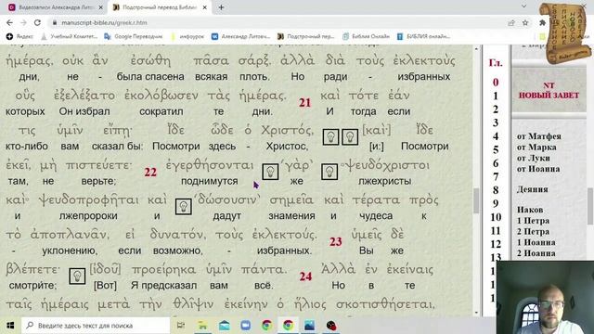The width and height of the screenshot is (594, 334).
Task: Open the book от Марка
Action: [x=536, y=147]
